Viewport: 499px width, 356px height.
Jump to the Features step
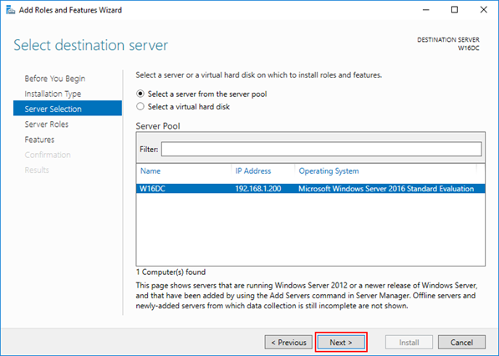[x=39, y=140]
